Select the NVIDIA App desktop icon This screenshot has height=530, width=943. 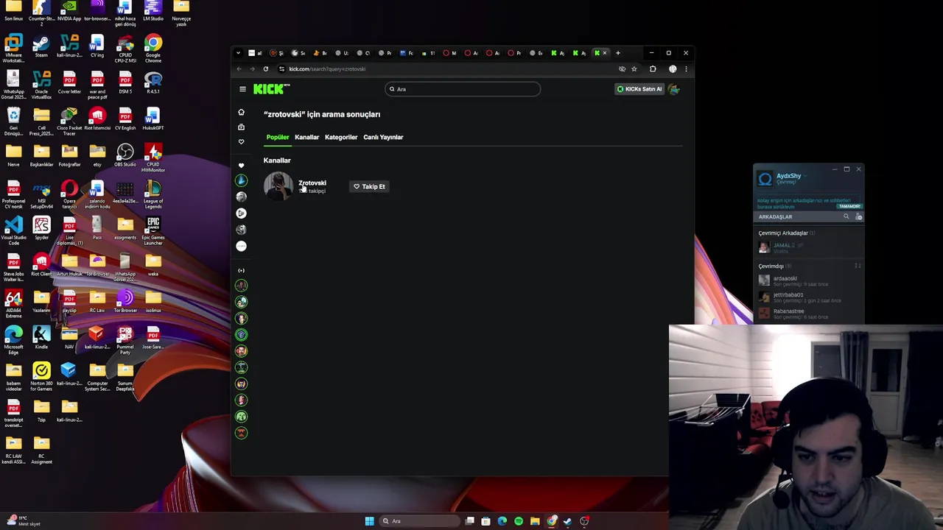69,10
